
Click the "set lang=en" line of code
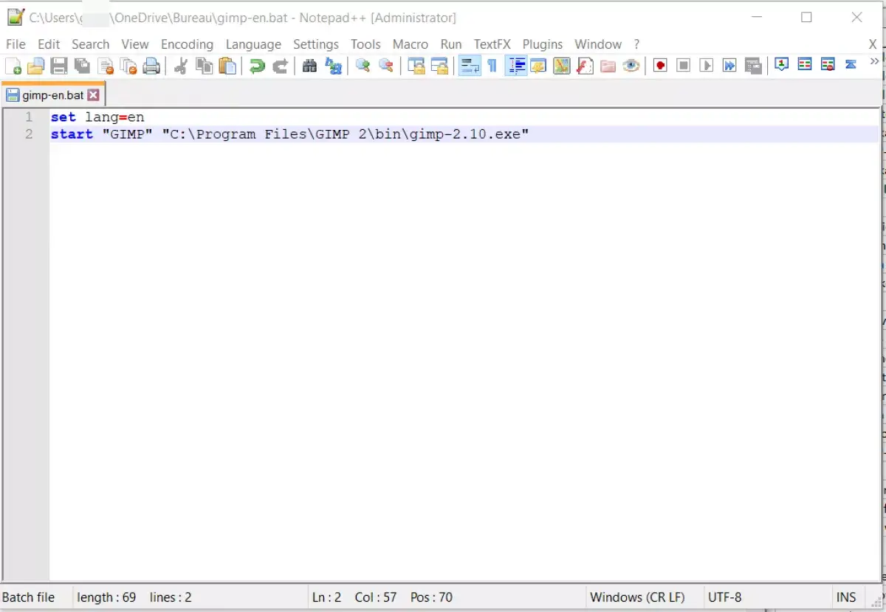tap(97, 117)
